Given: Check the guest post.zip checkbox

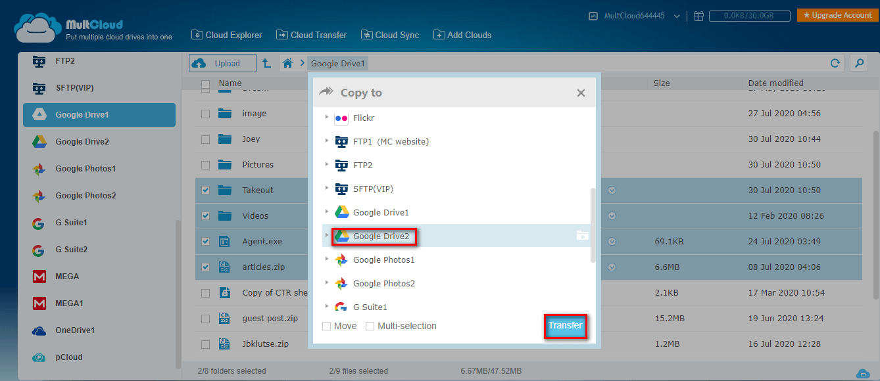Looking at the screenshot, I should pyautogui.click(x=206, y=319).
